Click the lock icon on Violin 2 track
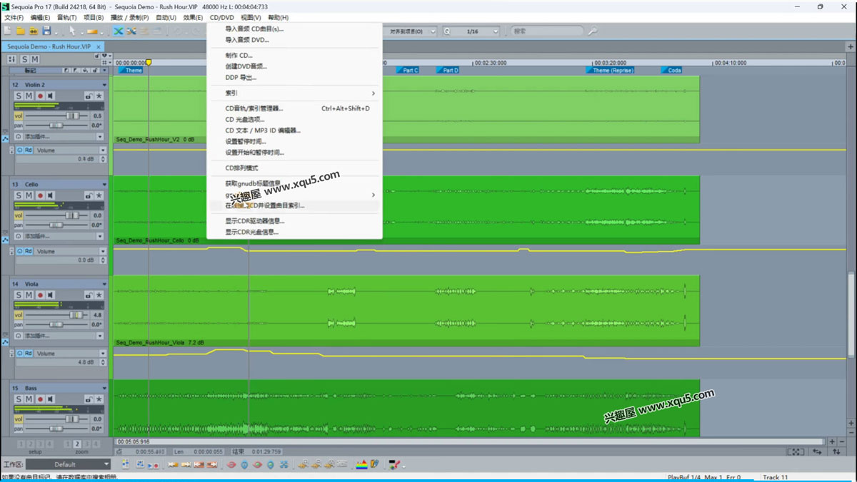This screenshot has width=857, height=482. [88, 96]
